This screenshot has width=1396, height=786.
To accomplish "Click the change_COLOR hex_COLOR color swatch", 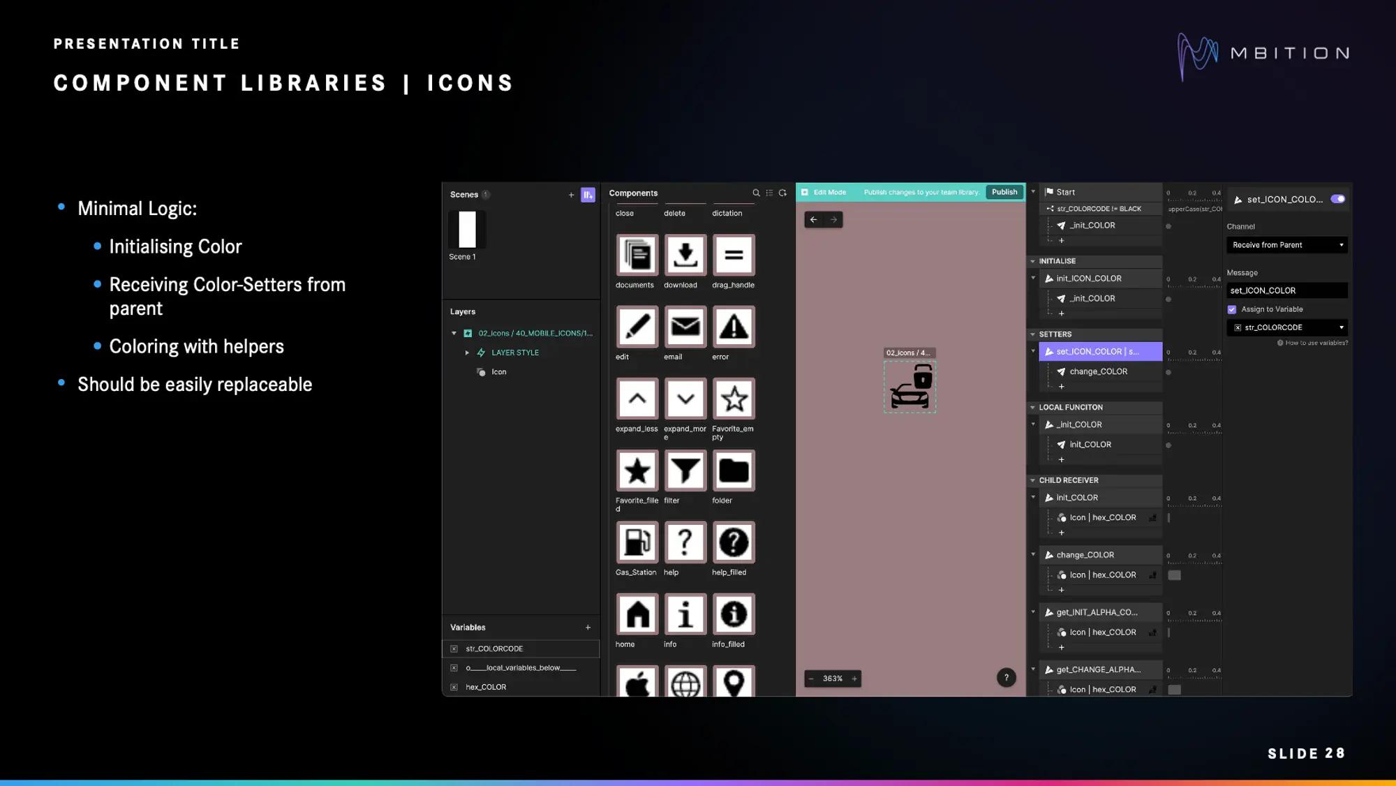I will (x=1175, y=575).
